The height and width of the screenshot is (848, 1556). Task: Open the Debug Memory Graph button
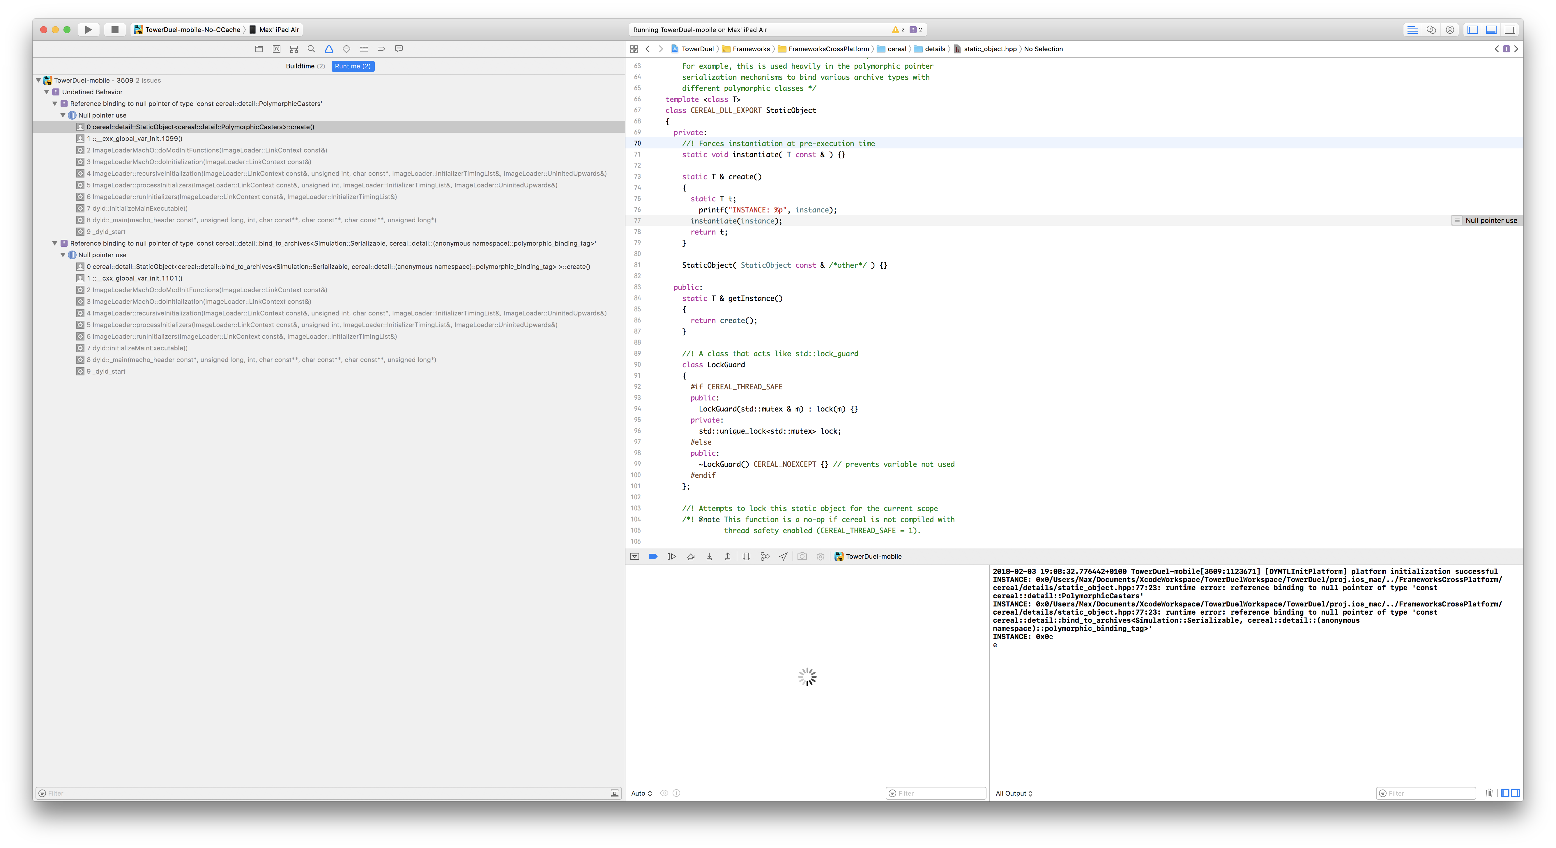(765, 556)
